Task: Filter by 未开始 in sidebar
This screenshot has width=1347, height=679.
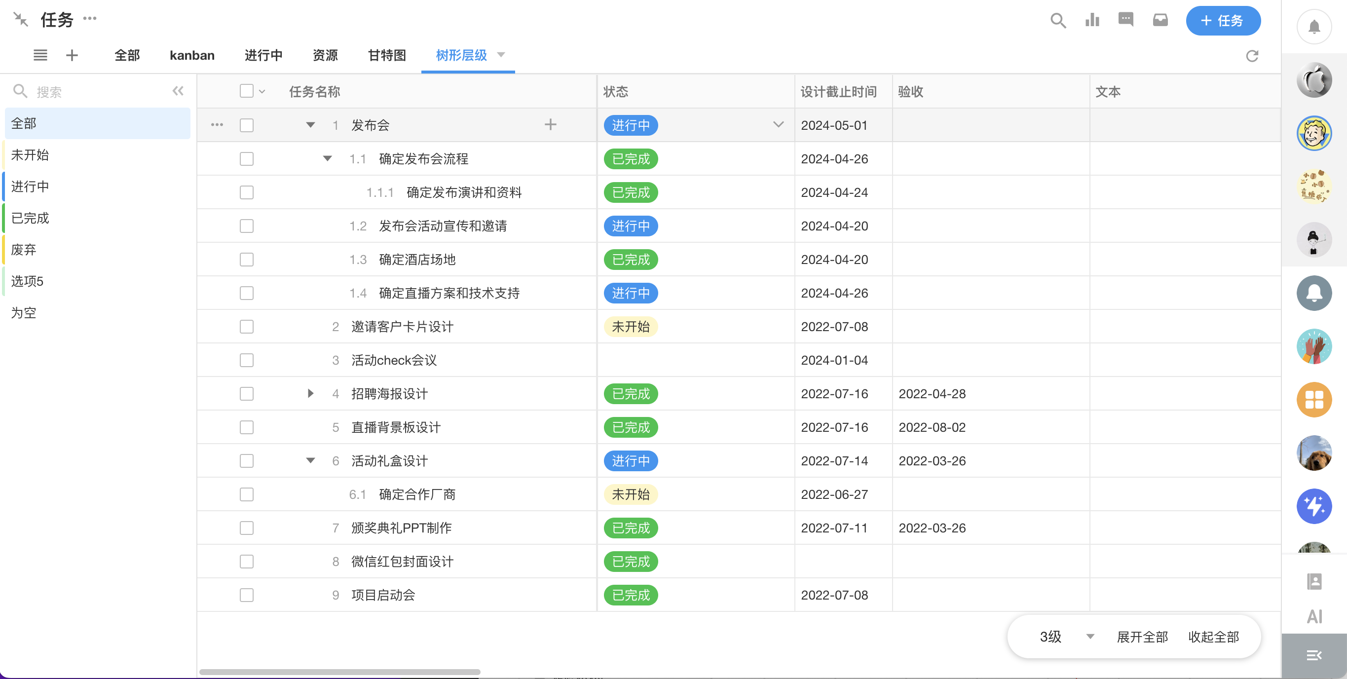Action: [x=97, y=155]
